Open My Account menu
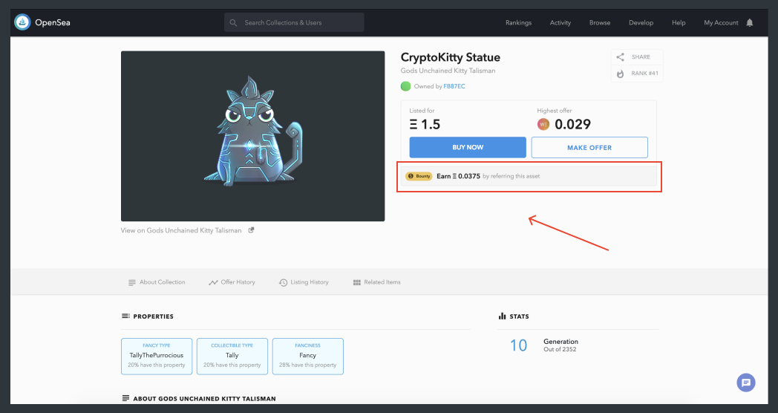 click(721, 23)
